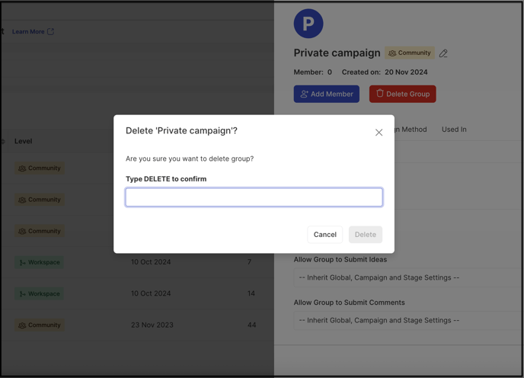
Task: Cancel the group deletion
Action: [324, 235]
